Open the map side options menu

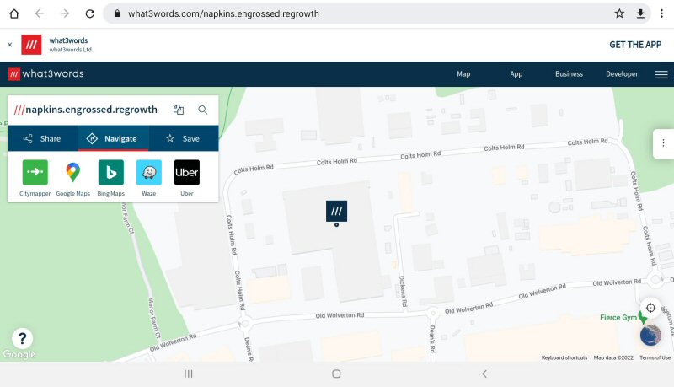tap(663, 143)
